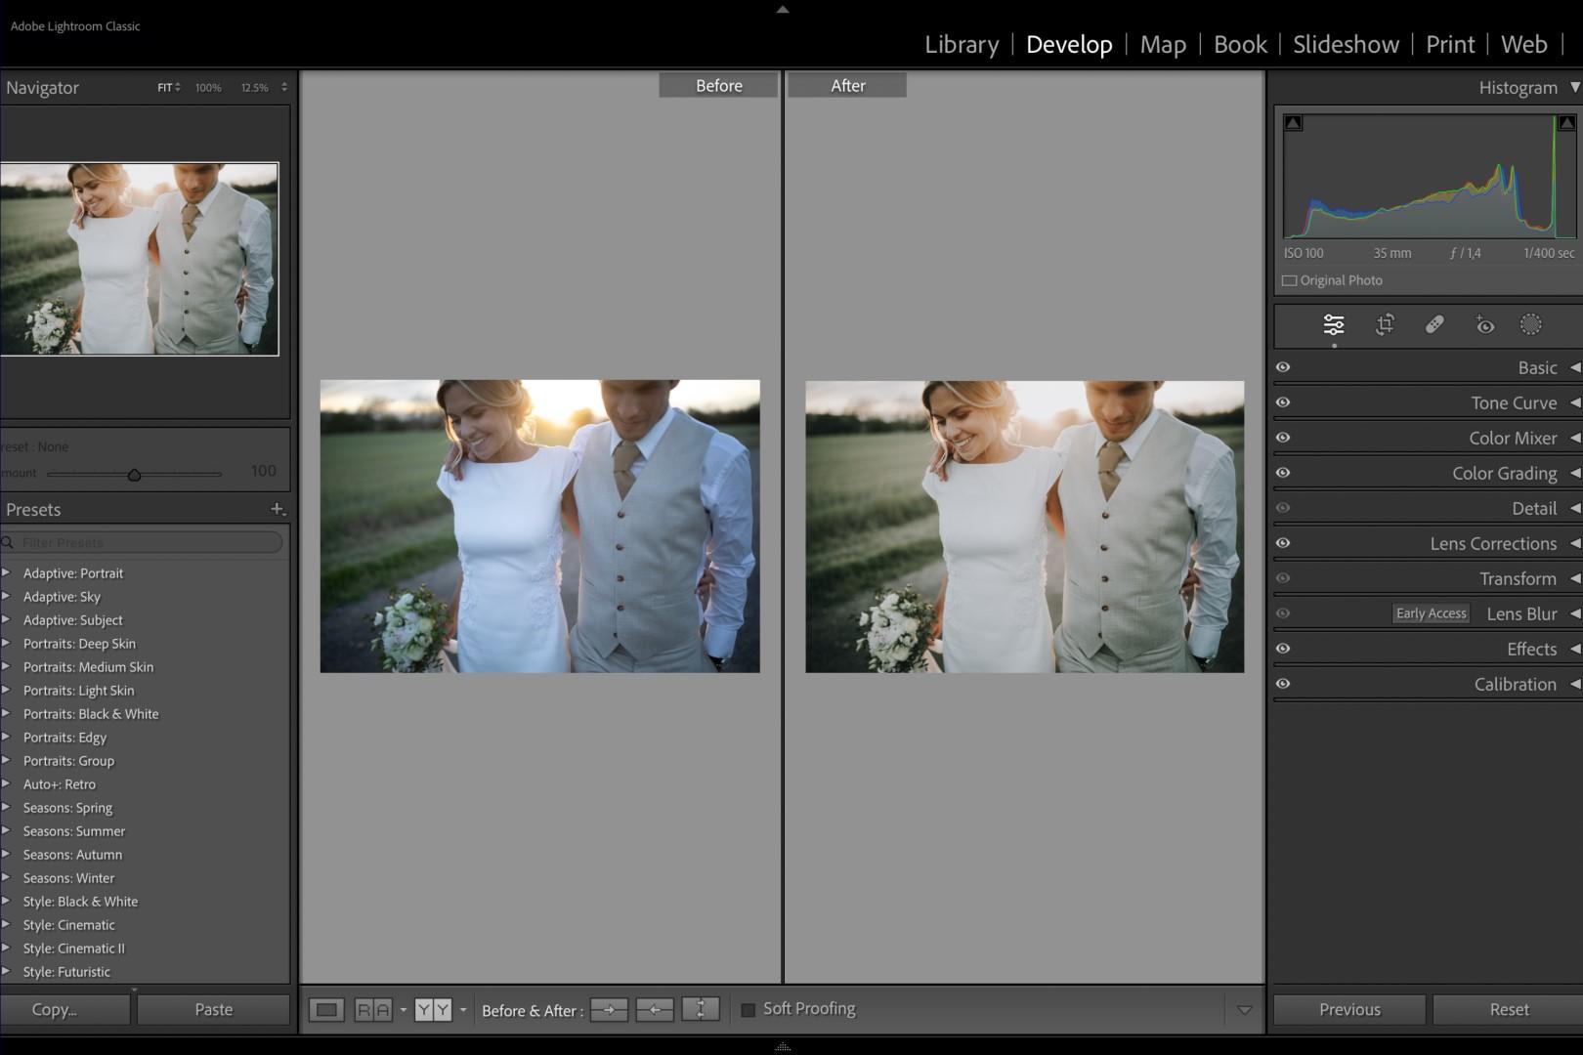This screenshot has width=1583, height=1055.
Task: Toggle Detail panel visibility eye
Action: (x=1283, y=508)
